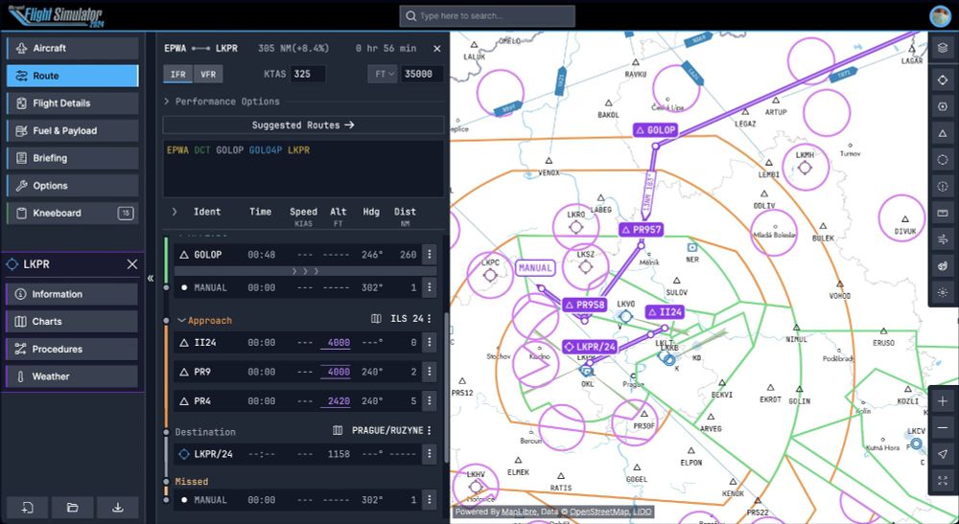Screen dimensions: 959x524
Task: Open Flight Details section
Action: click(x=72, y=103)
